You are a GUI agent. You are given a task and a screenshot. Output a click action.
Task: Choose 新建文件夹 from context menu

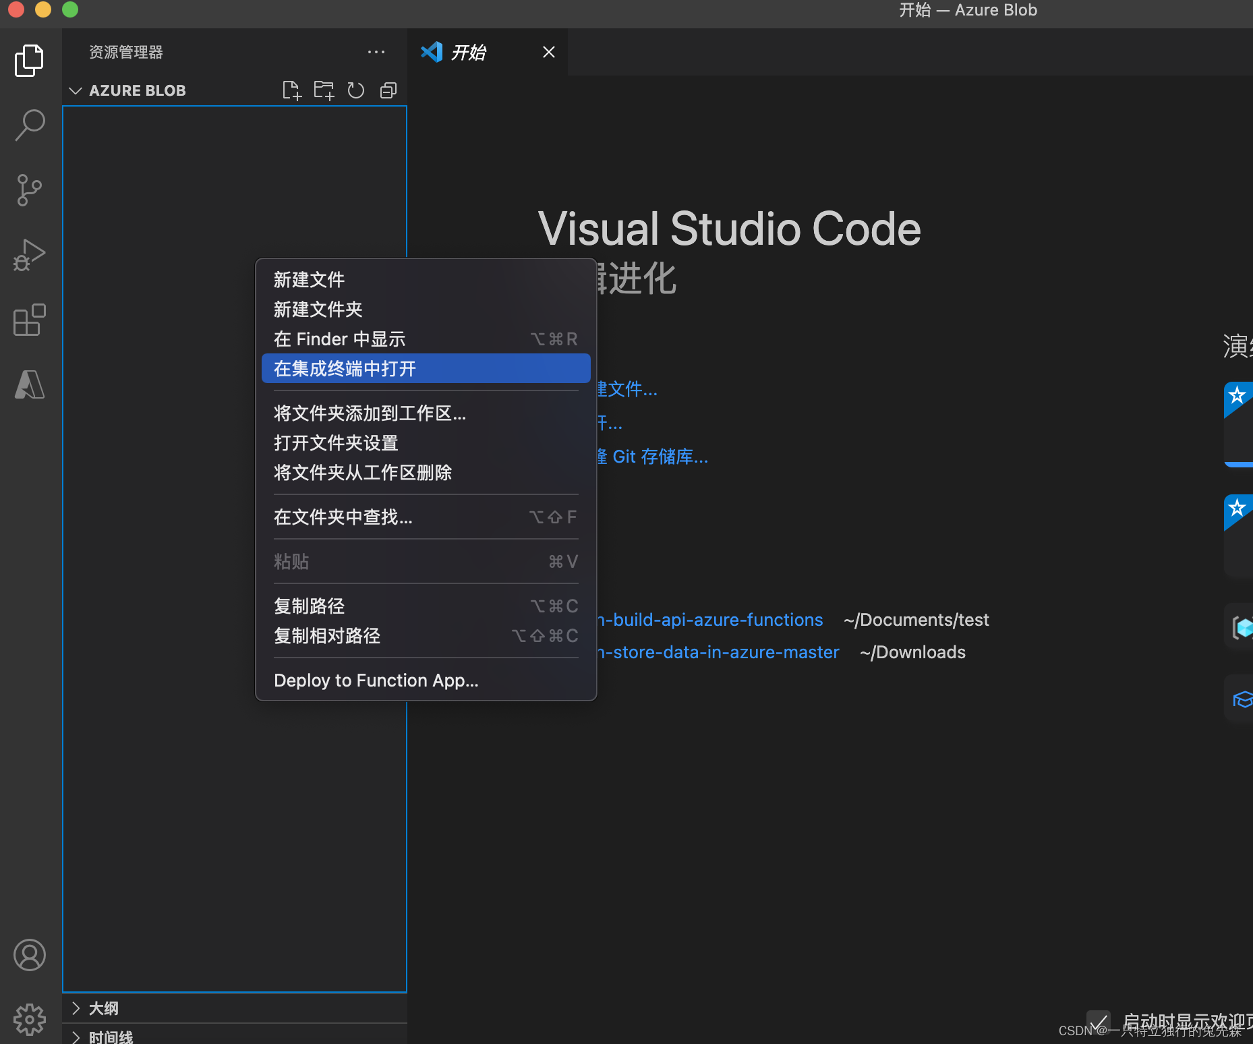[426, 309]
